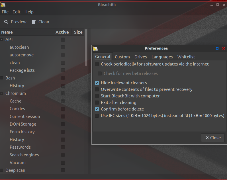Tick Active checkbox for Bash History

pos(63,85)
